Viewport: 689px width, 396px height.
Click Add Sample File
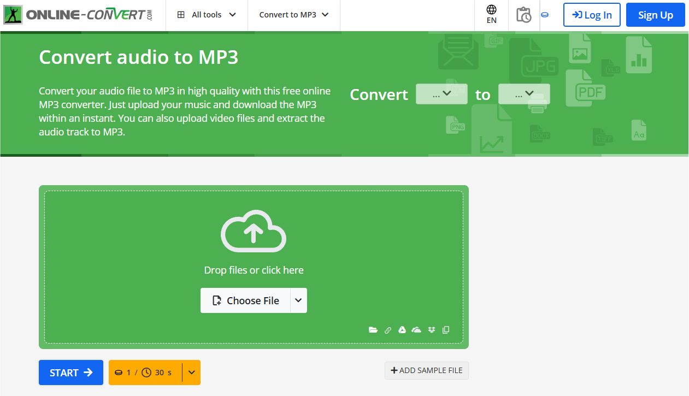point(426,370)
